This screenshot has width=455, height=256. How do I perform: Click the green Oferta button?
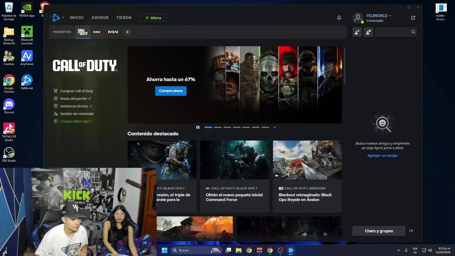[x=153, y=18]
